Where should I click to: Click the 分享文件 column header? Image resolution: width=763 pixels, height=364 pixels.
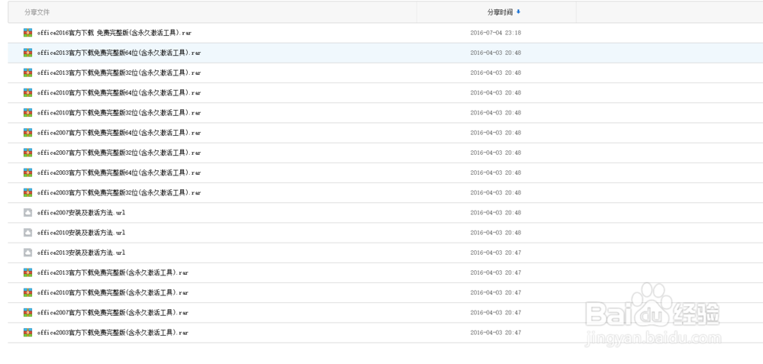click(35, 12)
